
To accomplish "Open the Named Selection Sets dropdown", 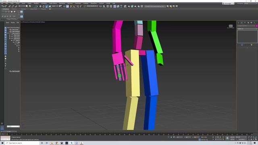I will [x=92, y=6].
